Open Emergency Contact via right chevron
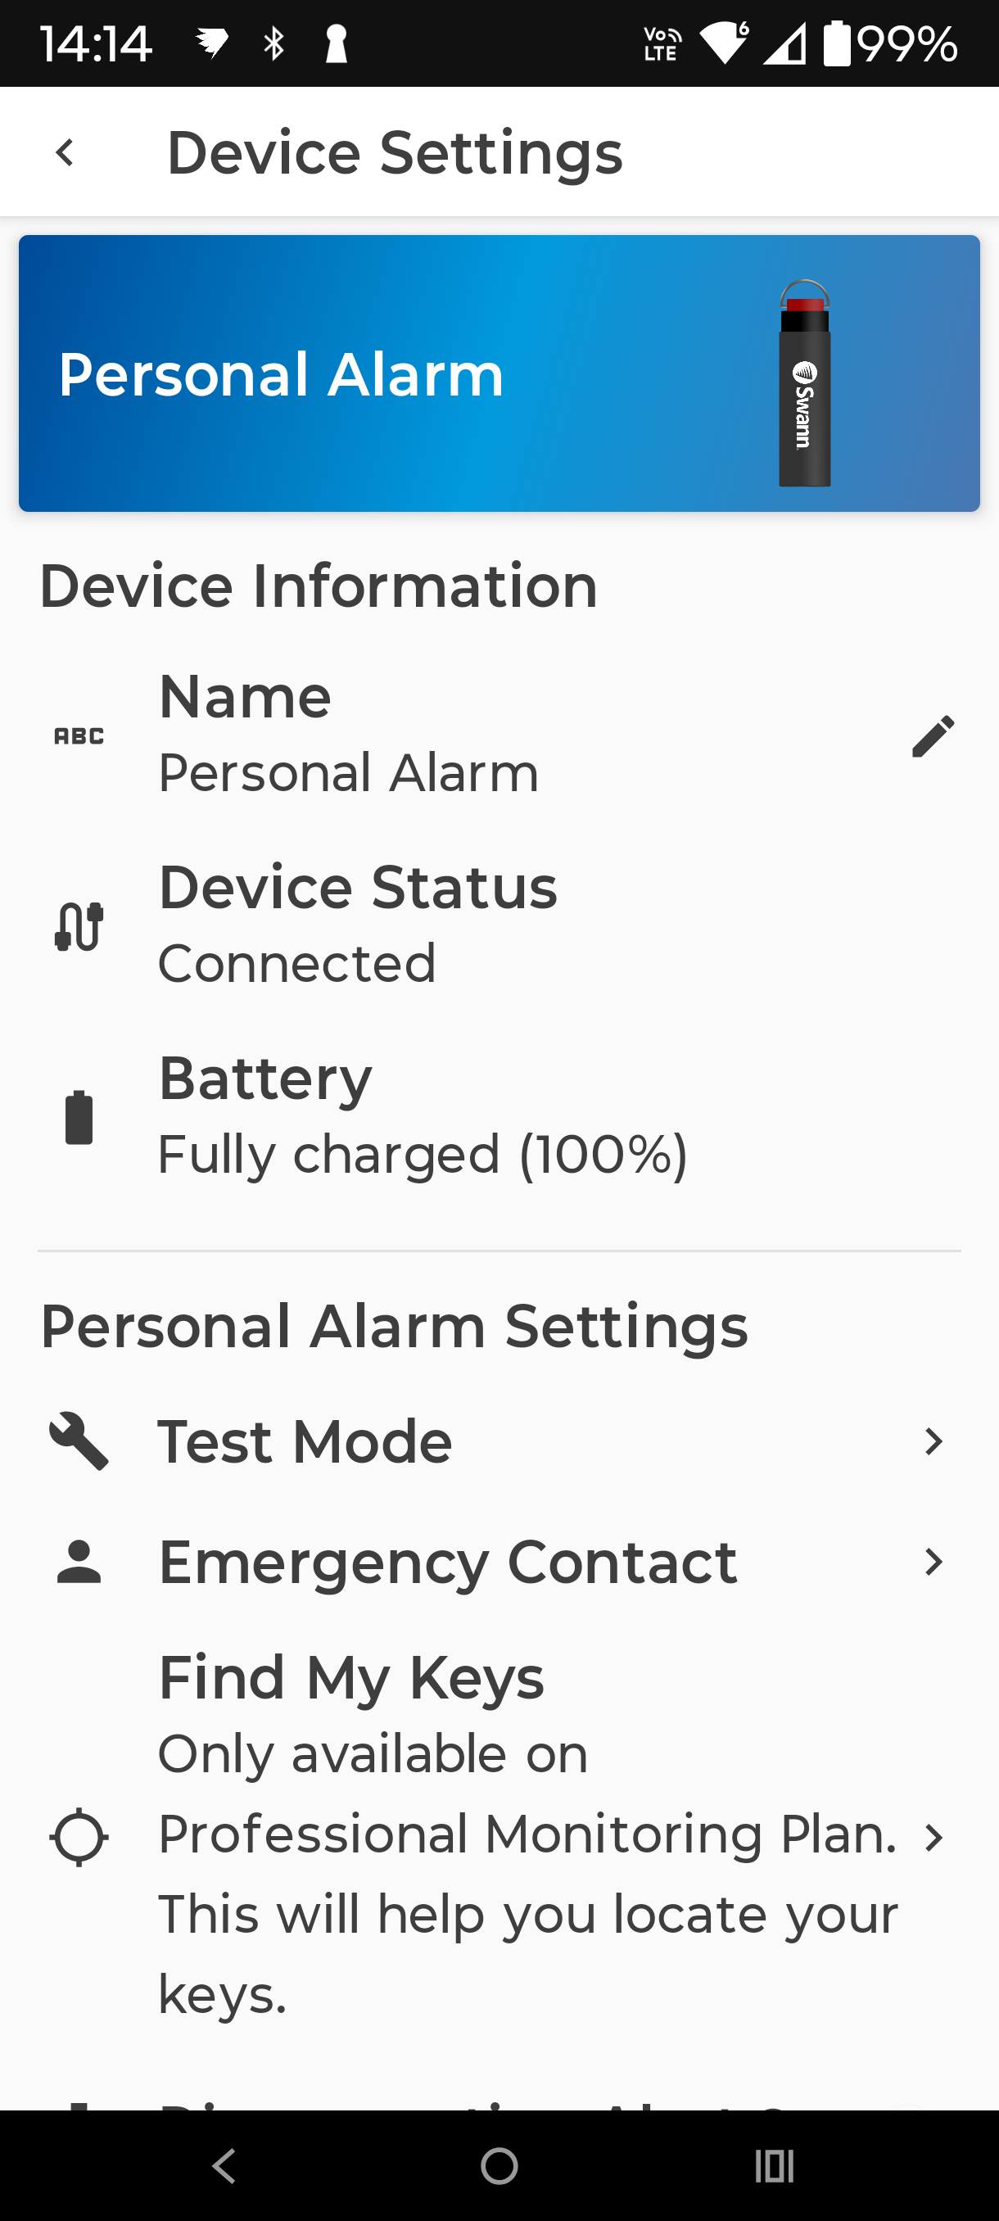Screen dimensions: 999x2221 tap(933, 1562)
